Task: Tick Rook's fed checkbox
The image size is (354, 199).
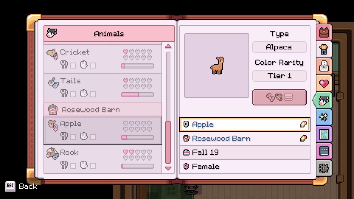Action: point(73,166)
